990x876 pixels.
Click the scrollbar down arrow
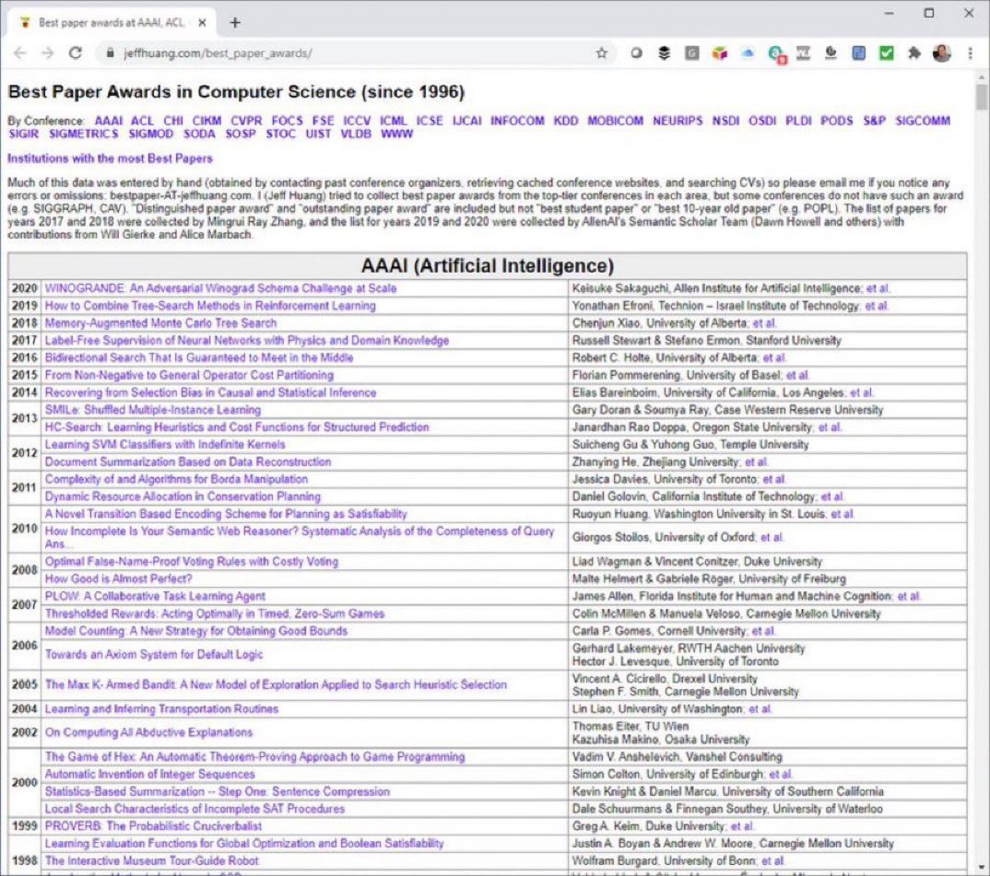click(981, 867)
